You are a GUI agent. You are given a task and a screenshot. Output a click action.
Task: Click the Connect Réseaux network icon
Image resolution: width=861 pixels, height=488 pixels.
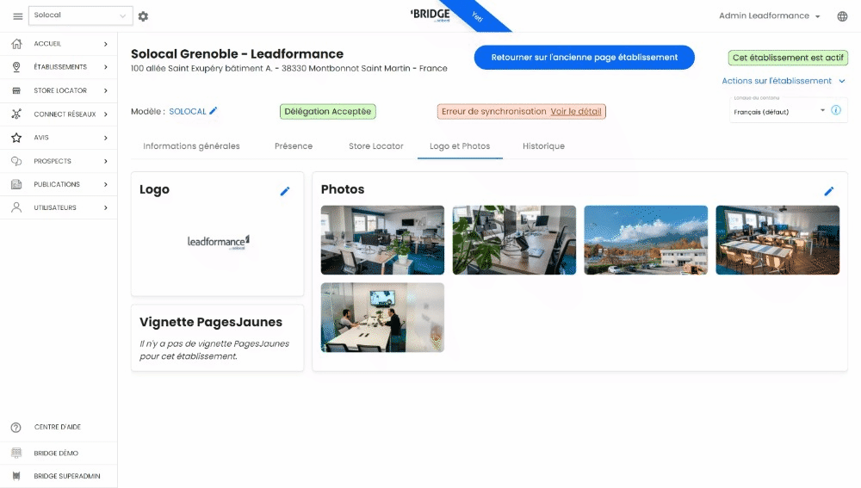16,114
